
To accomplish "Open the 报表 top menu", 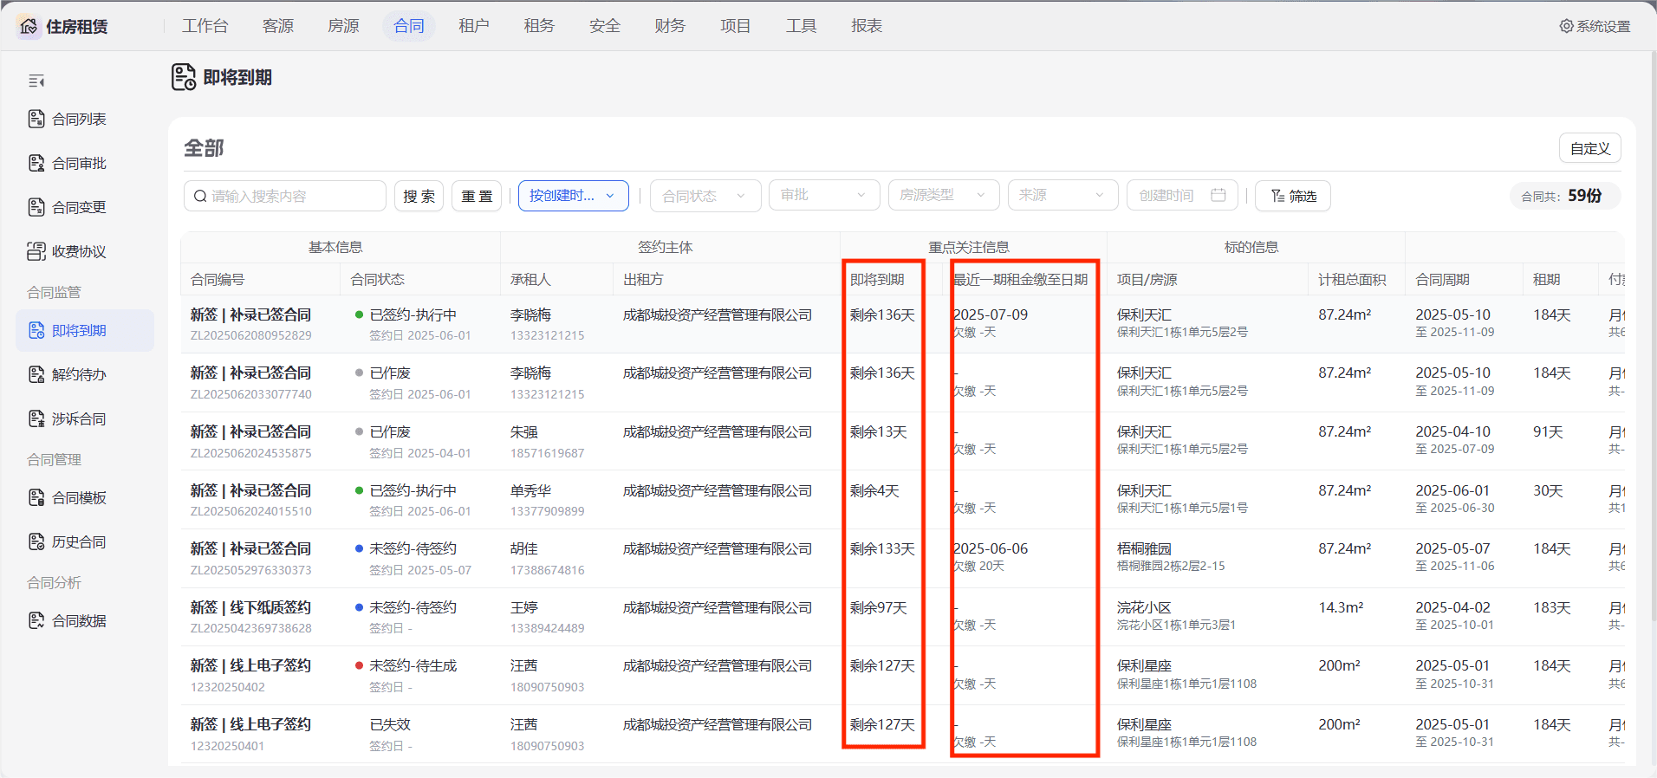I will point(867,26).
